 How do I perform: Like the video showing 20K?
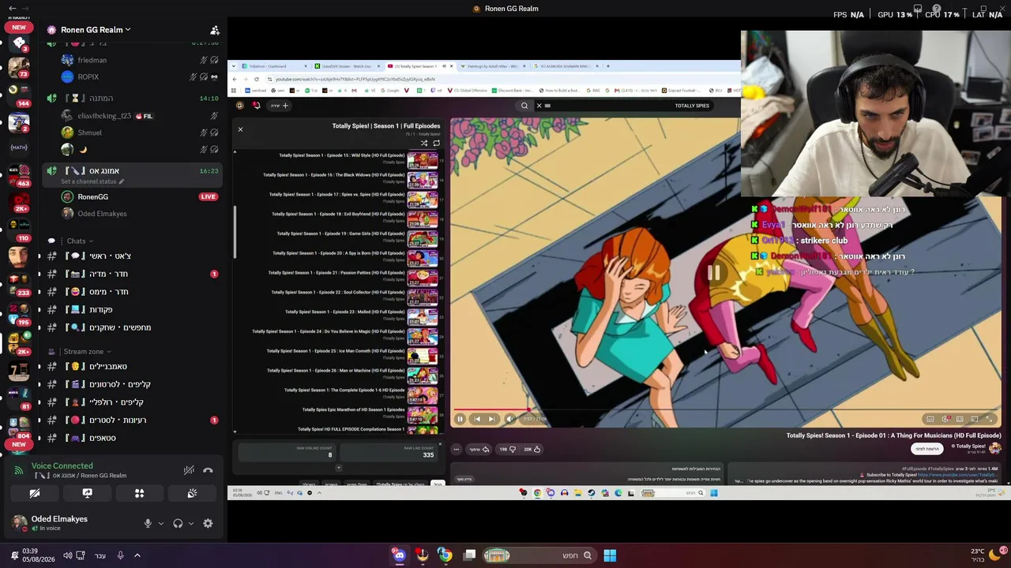532,450
